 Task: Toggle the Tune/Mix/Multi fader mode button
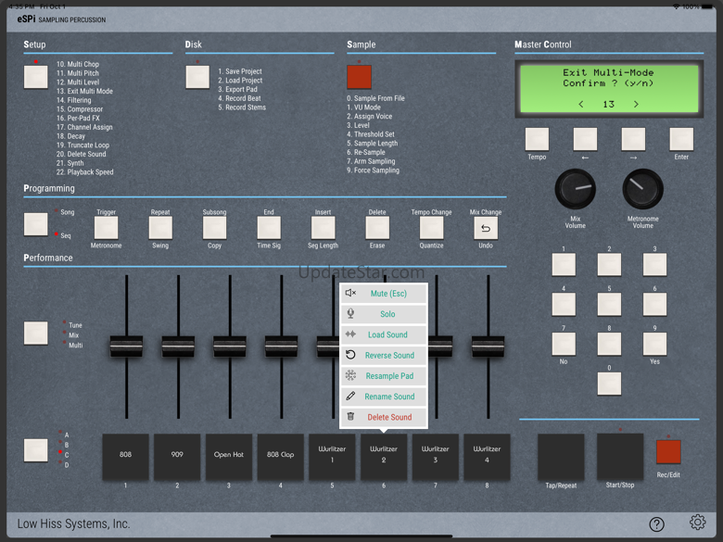(x=36, y=333)
